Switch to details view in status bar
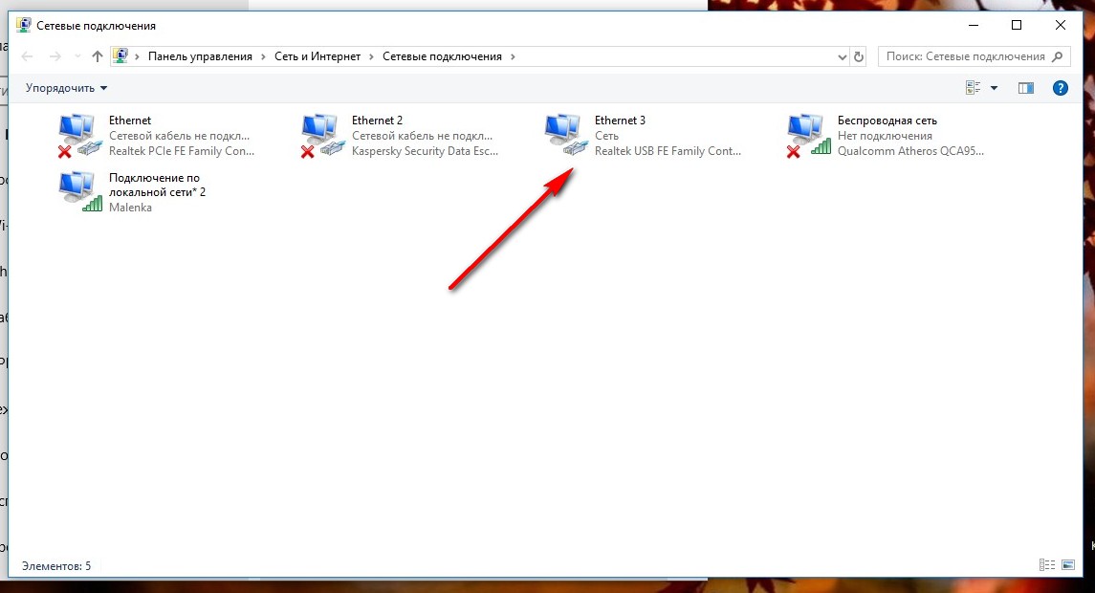Screen dimensions: 1095x593 [1047, 565]
